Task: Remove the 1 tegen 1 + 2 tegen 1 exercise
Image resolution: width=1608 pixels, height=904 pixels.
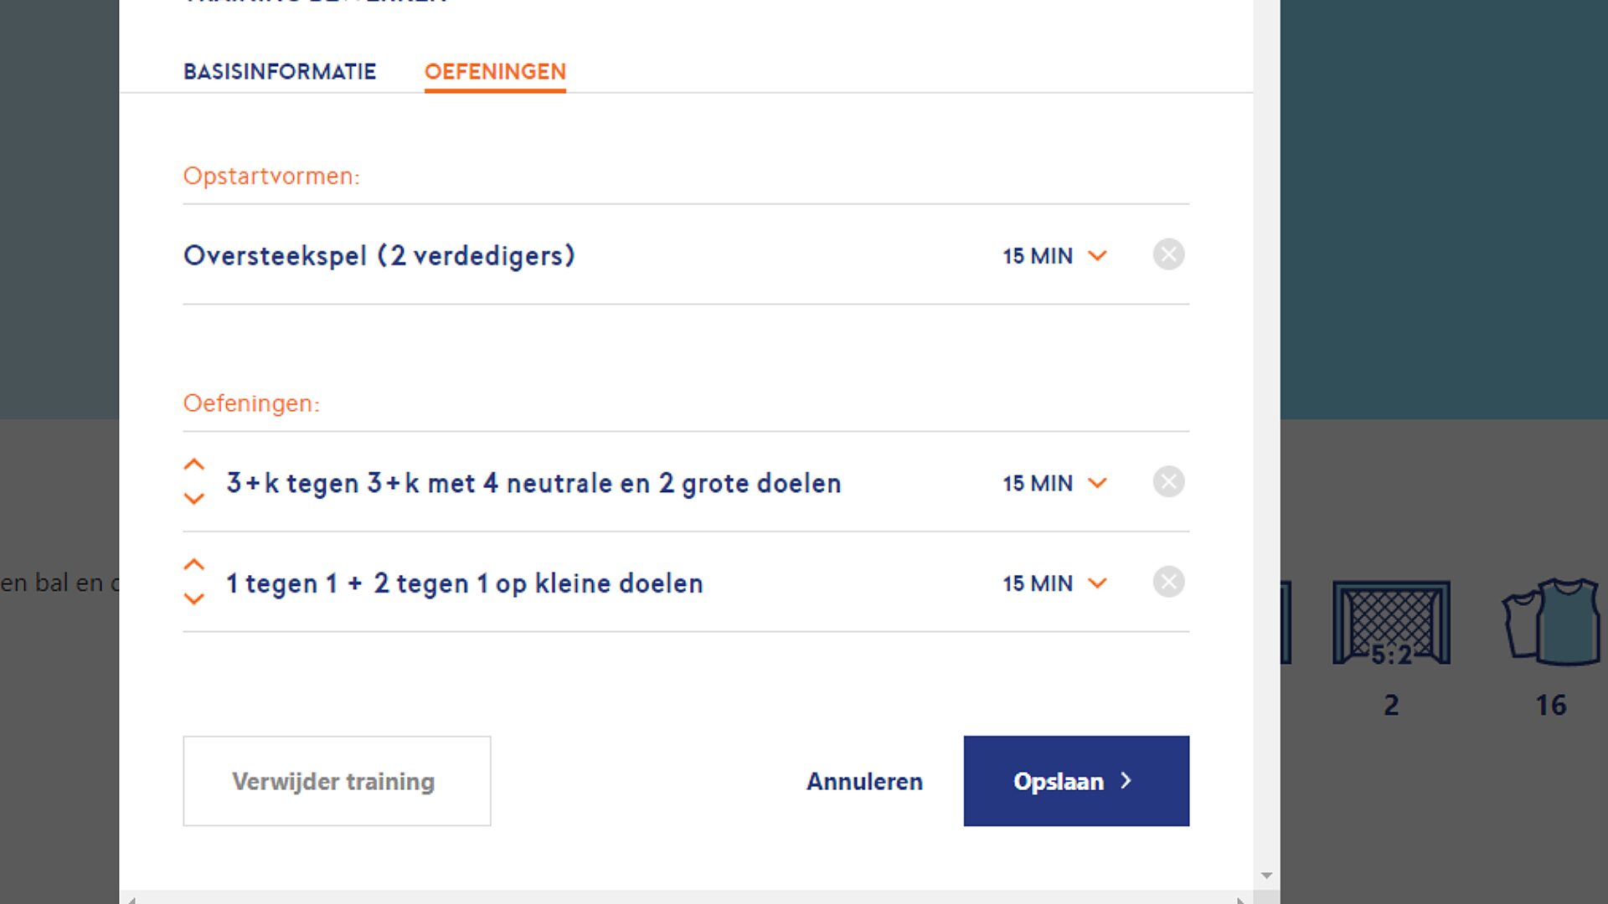Action: point(1168,583)
